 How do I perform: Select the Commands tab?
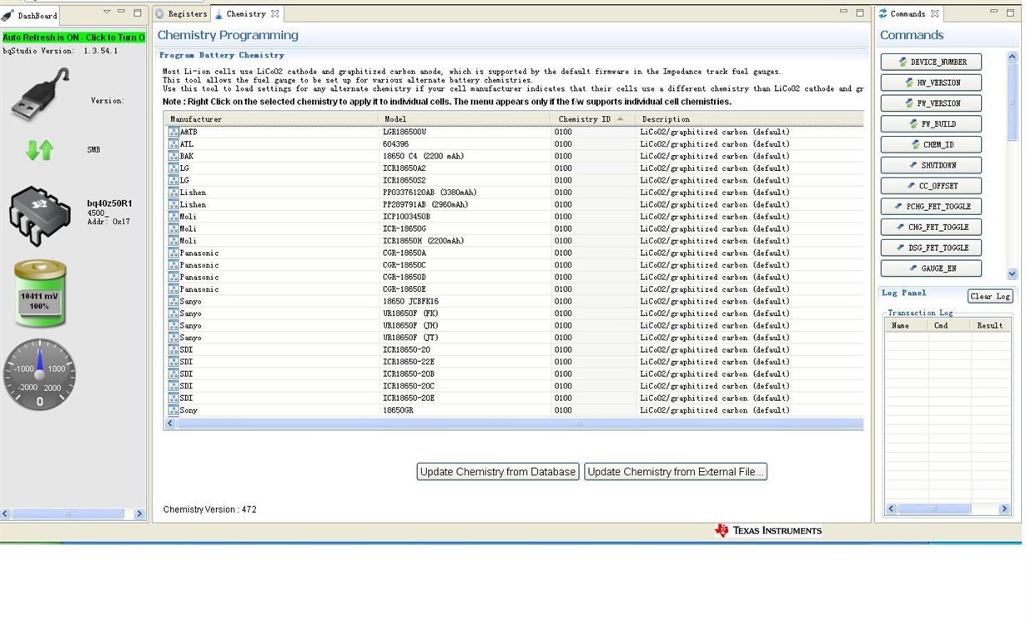[x=908, y=13]
